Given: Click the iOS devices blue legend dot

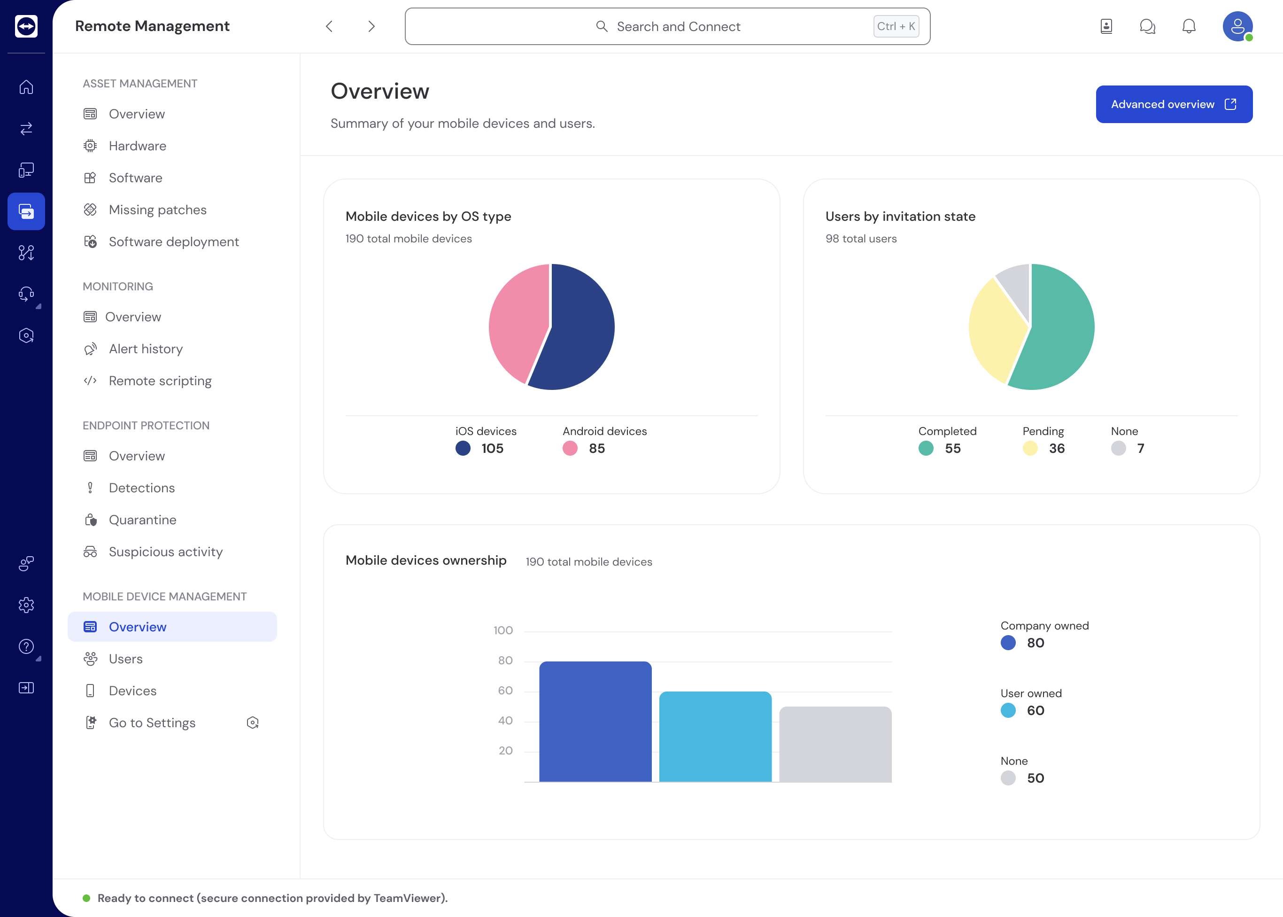Looking at the screenshot, I should [x=462, y=448].
